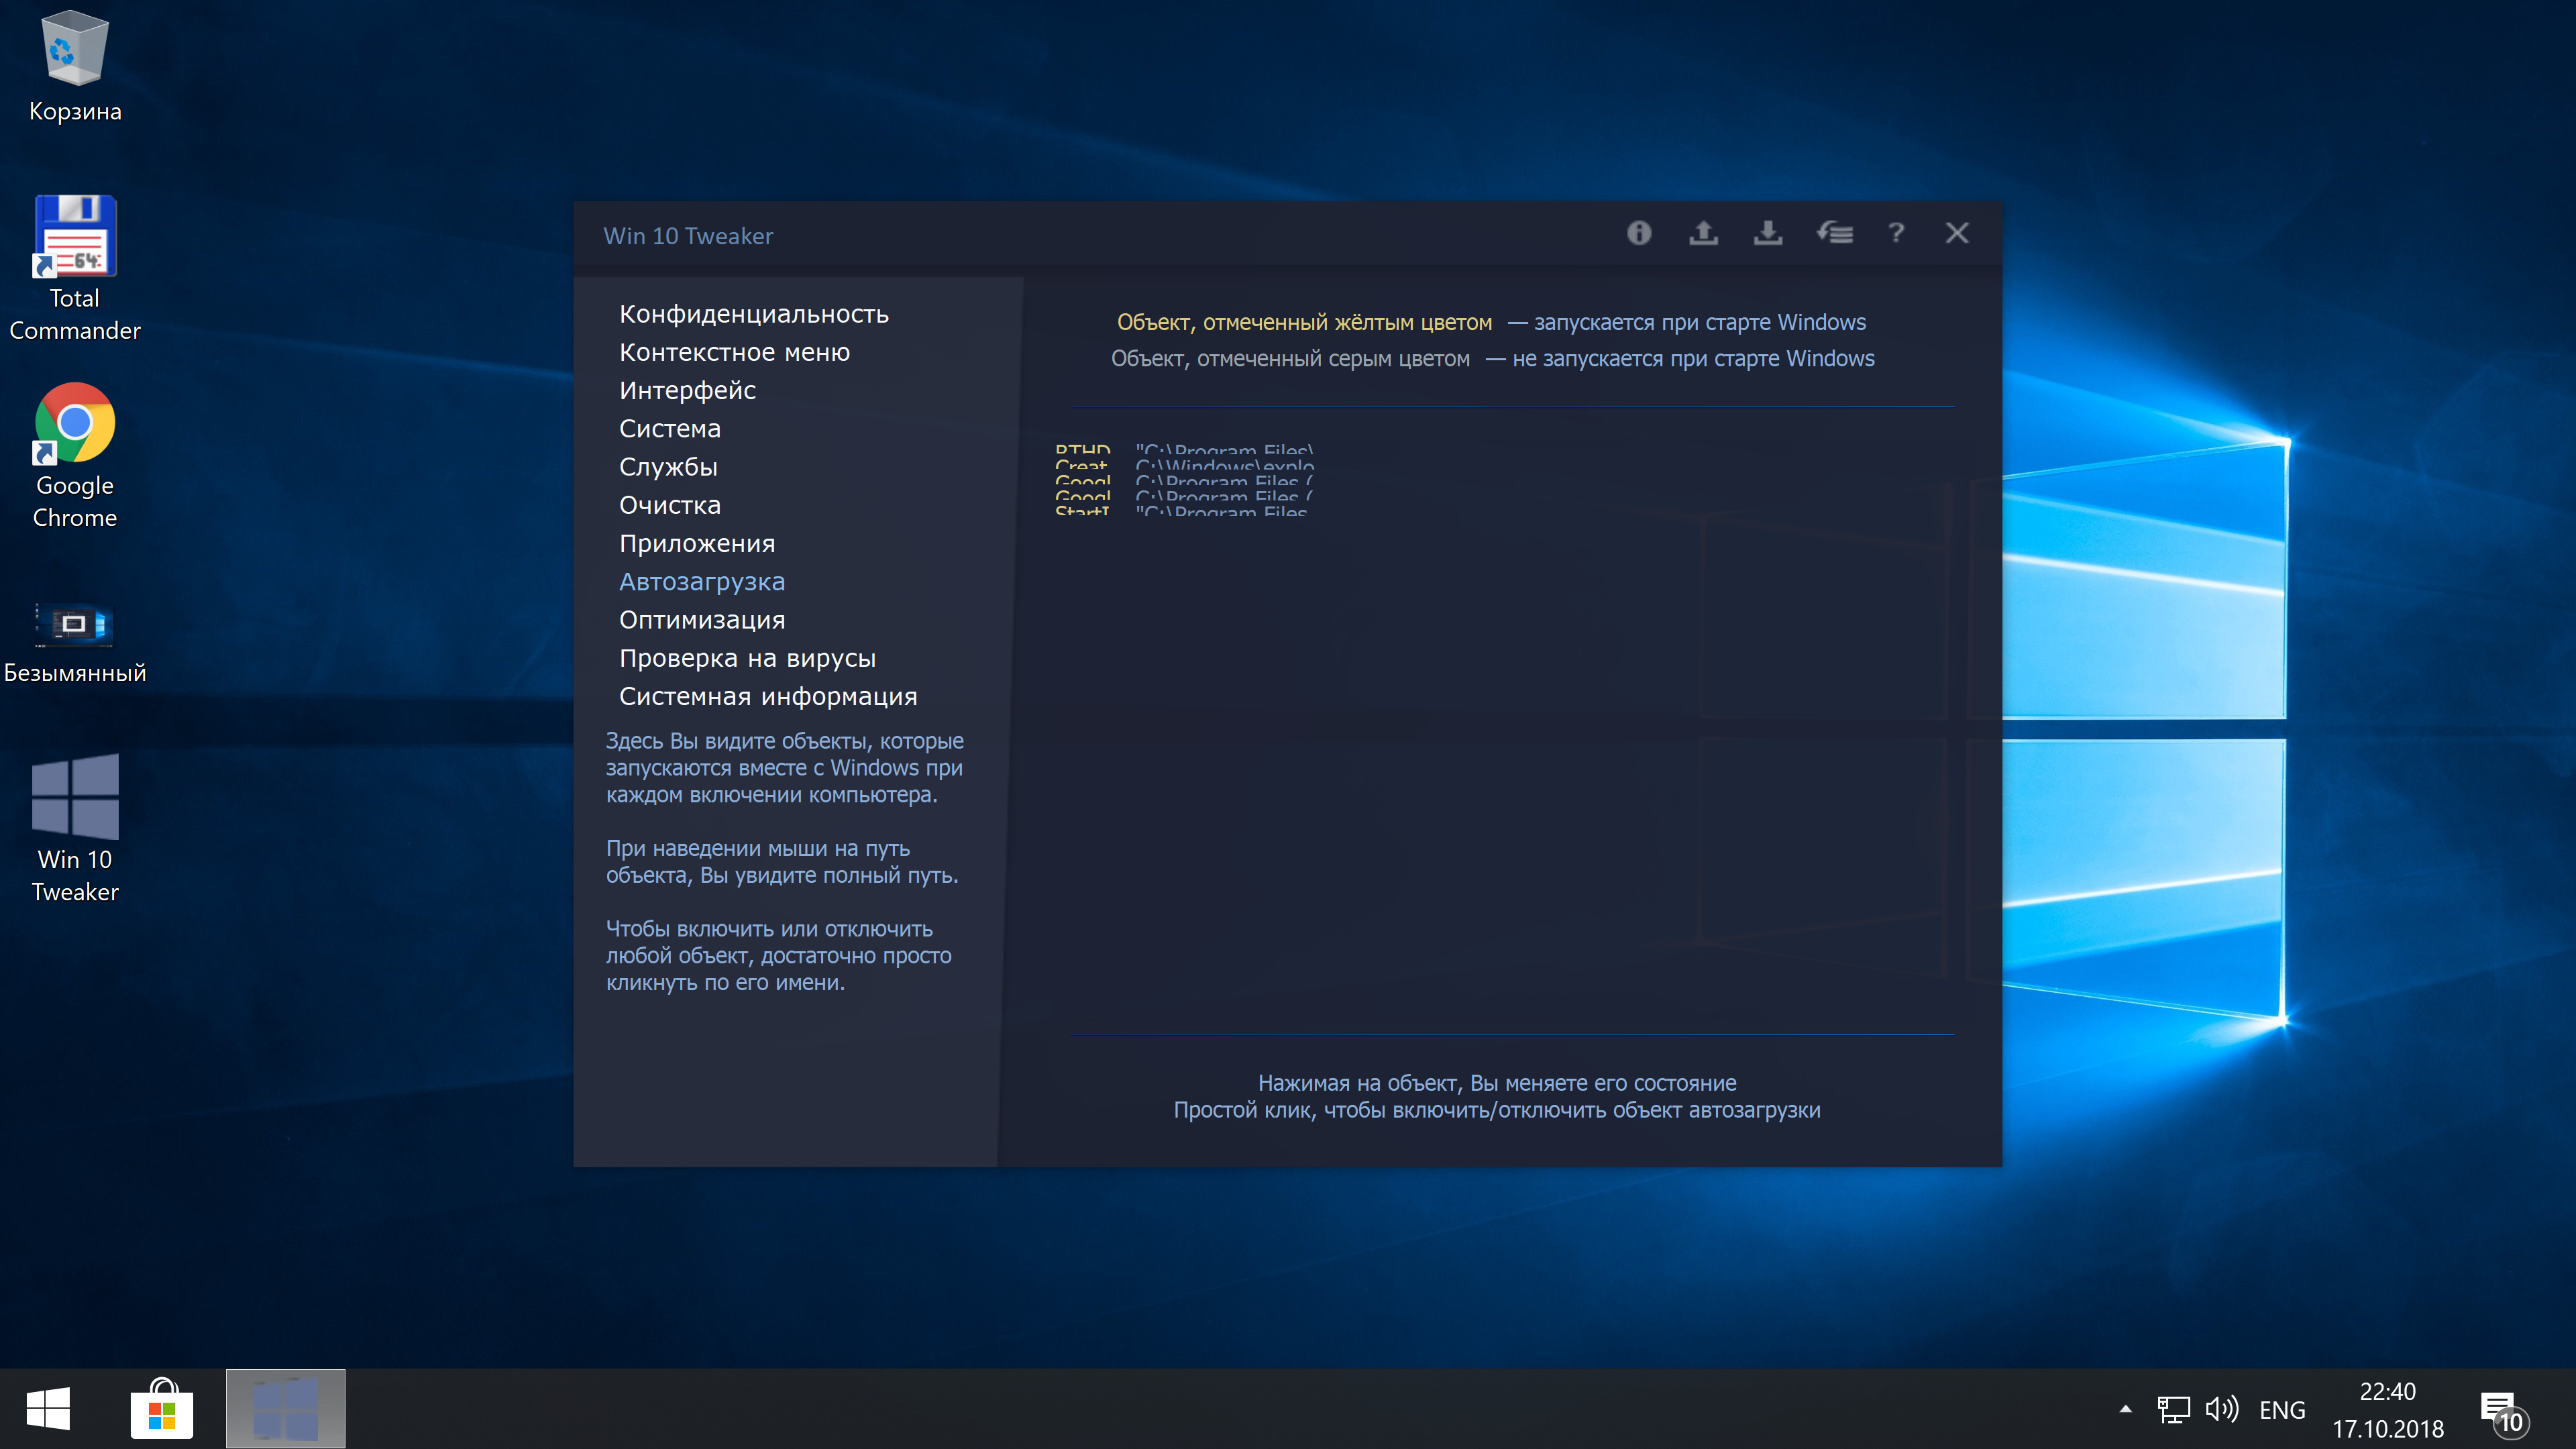Viewport: 2576px width, 1449px height.
Task: Open the Службы section
Action: (x=668, y=467)
